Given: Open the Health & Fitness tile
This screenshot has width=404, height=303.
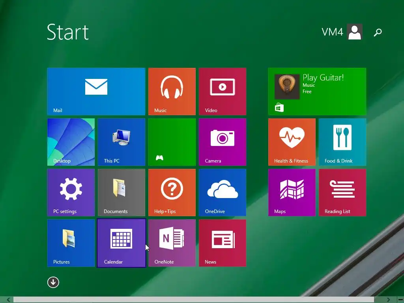Looking at the screenshot, I should point(292,142).
